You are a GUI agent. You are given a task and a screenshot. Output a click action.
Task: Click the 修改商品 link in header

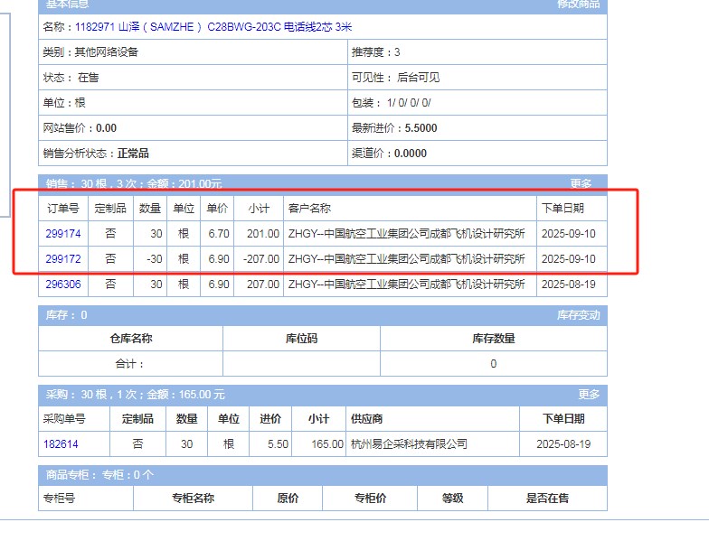coord(579,5)
